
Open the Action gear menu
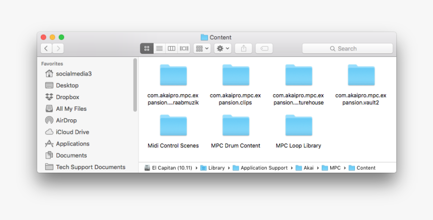coord(223,49)
